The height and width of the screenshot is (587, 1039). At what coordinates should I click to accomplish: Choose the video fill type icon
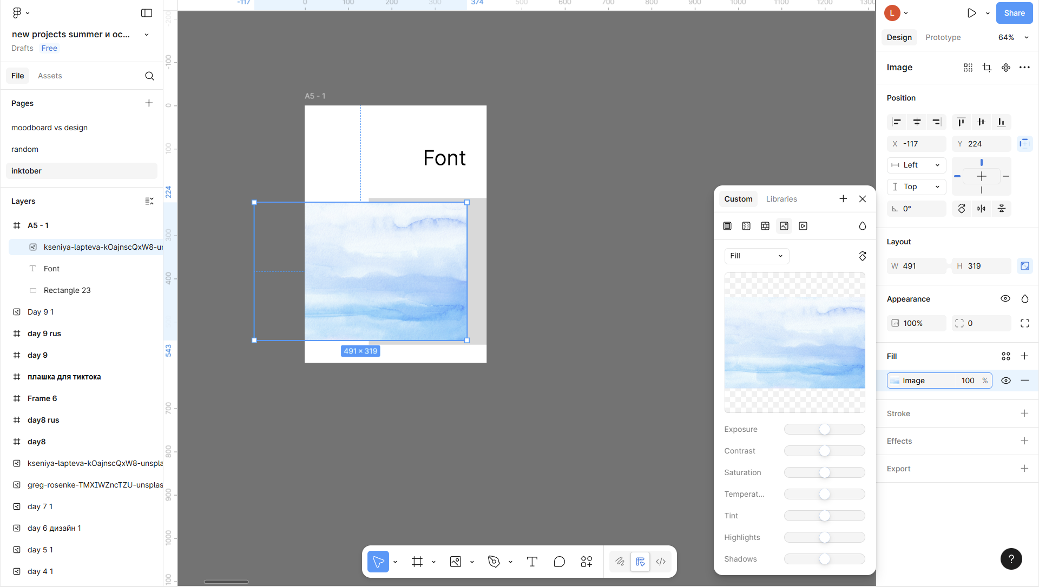pyautogui.click(x=803, y=226)
